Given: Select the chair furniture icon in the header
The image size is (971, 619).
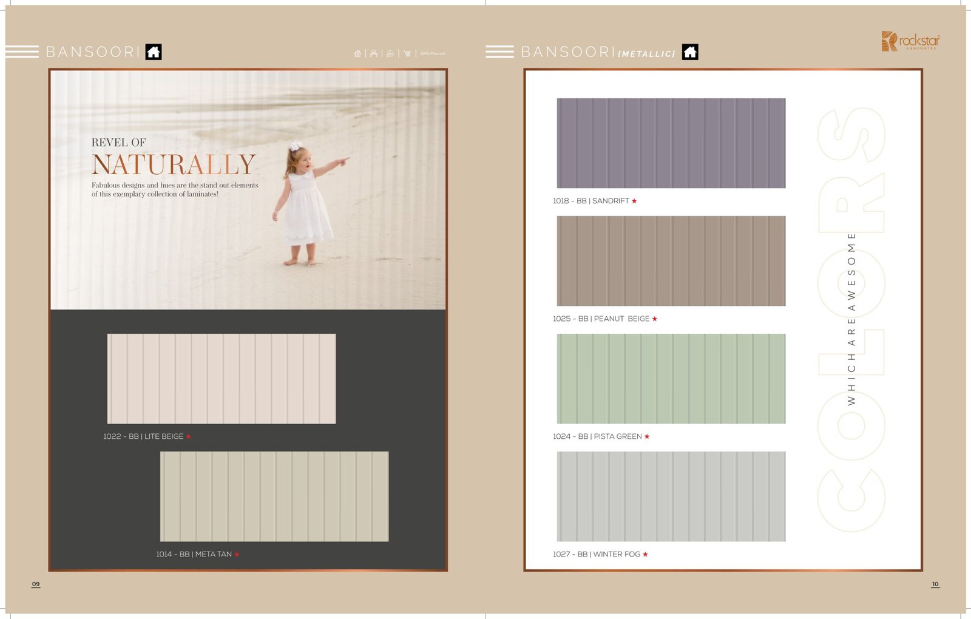Looking at the screenshot, I should (x=374, y=53).
